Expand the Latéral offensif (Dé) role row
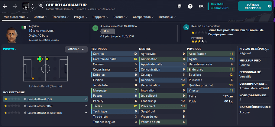The width and height of the screenshot is (275, 127). point(45,99)
